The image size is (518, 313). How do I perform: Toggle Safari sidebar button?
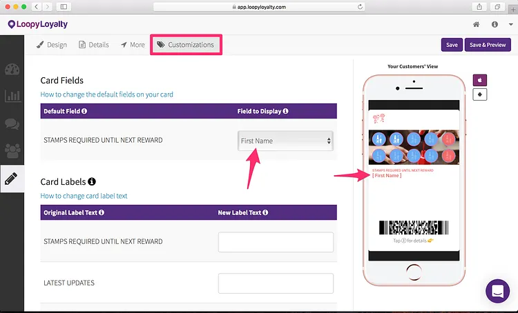64,7
